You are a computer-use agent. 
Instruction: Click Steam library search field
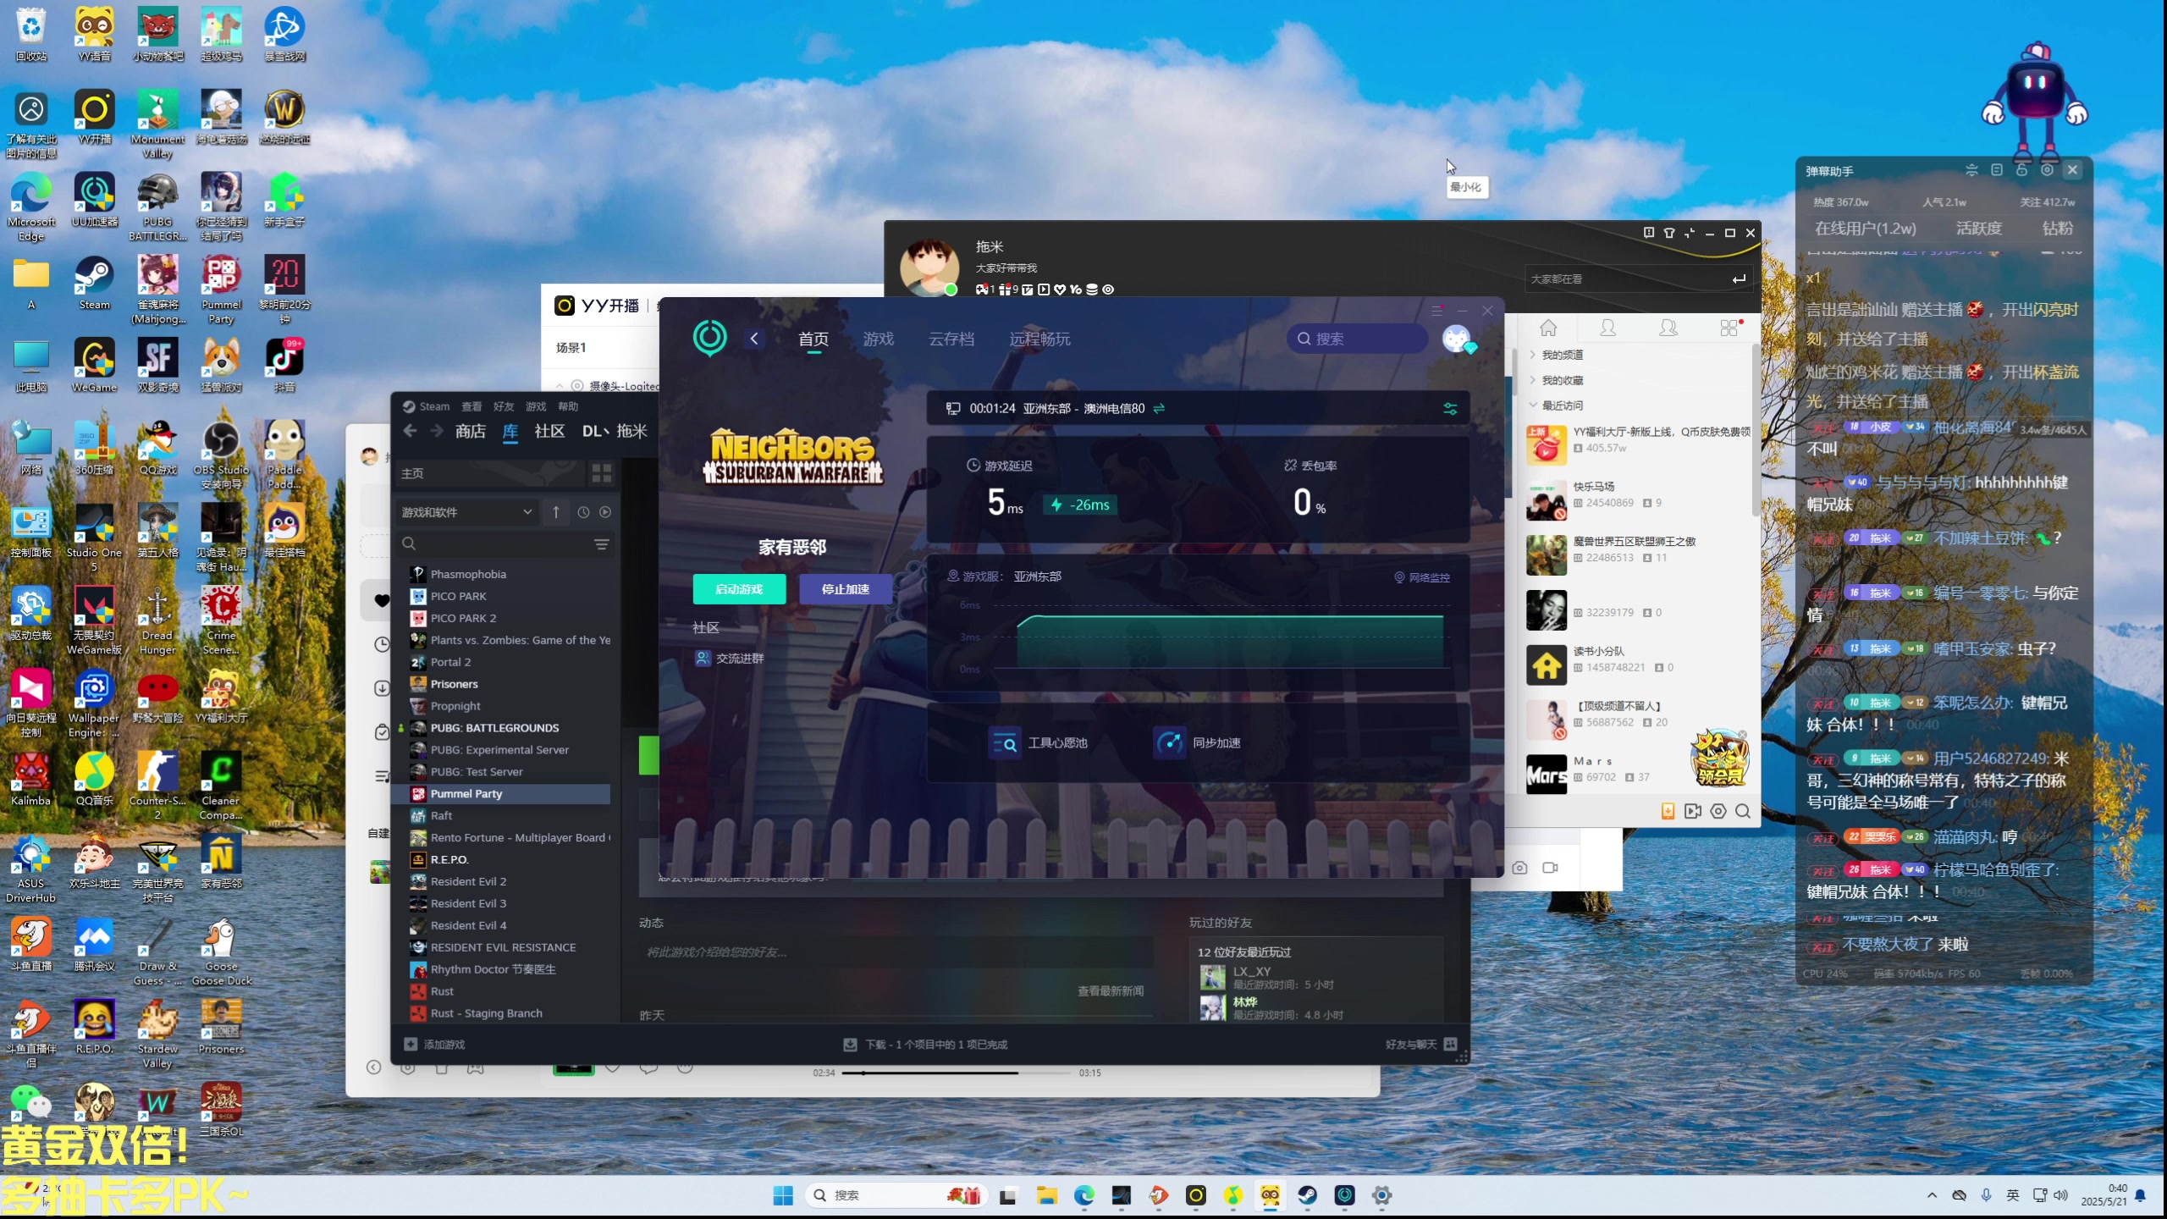click(x=505, y=544)
